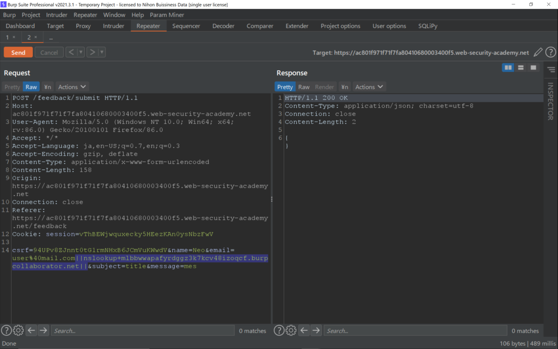
Task: Open the history-forward dropdown arrow
Action: [x=102, y=52]
